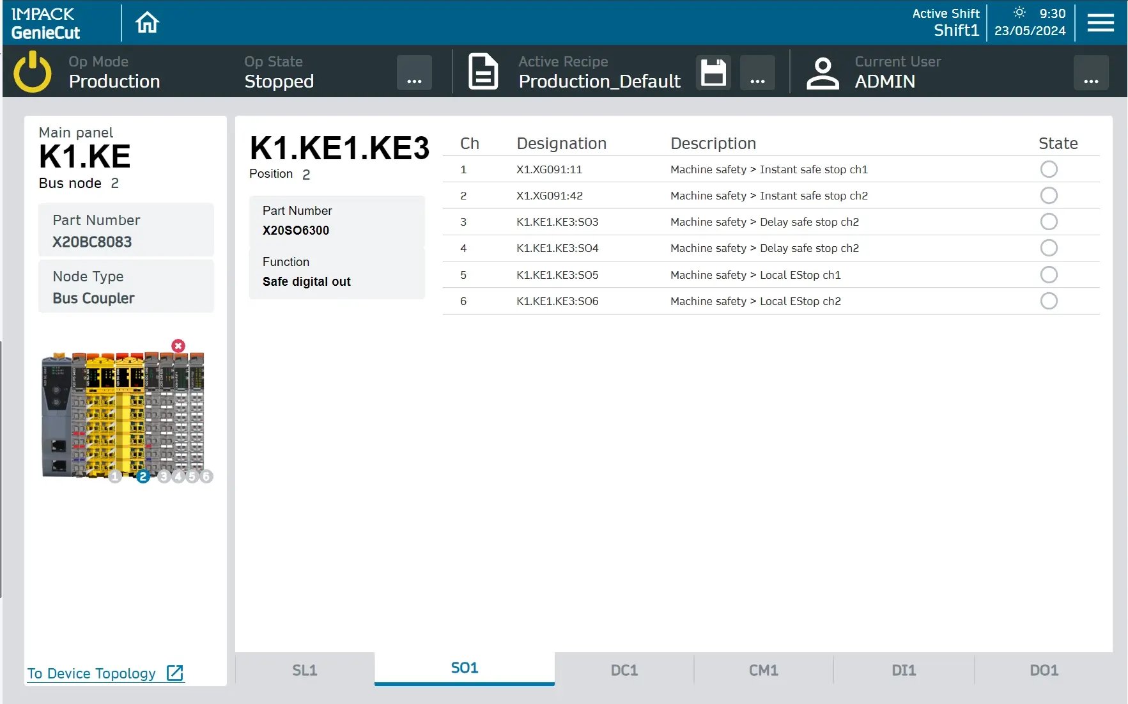Click the State indicator for Local EStop ch2
The width and height of the screenshot is (1128, 704).
(x=1048, y=301)
